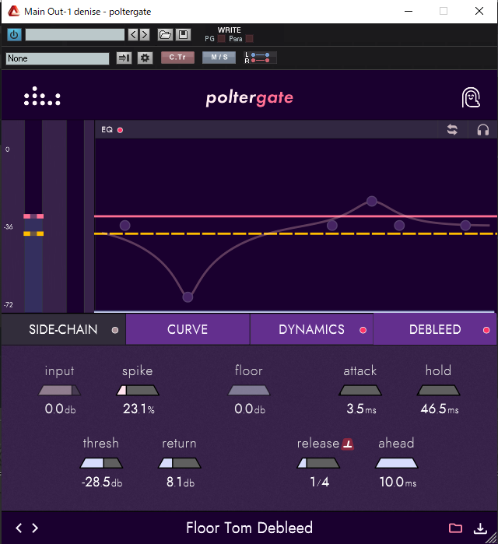Toggle the plugin power bypass button
498x544 pixels.
pos(14,35)
